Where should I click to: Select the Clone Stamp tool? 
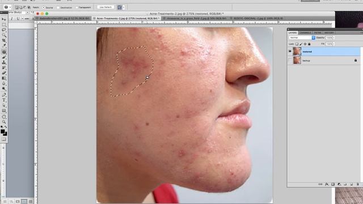pyautogui.click(x=4, y=62)
